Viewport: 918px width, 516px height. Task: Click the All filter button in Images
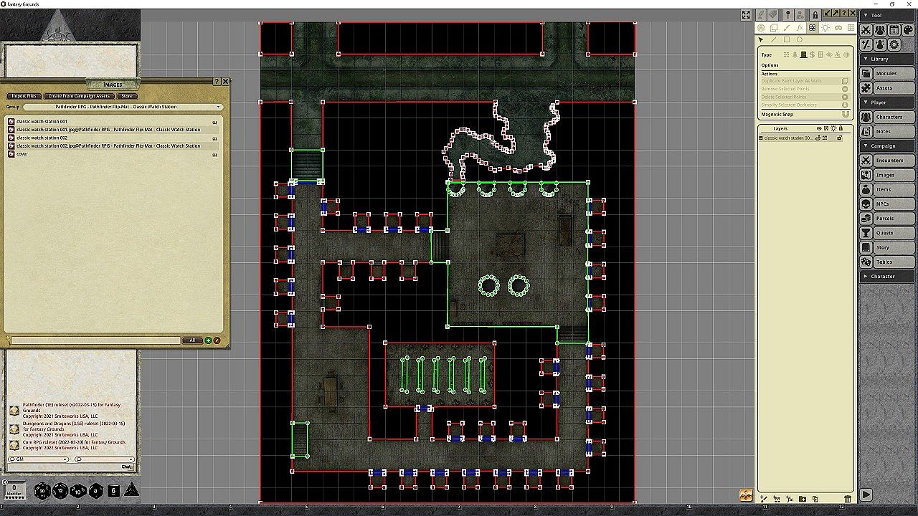coord(192,340)
